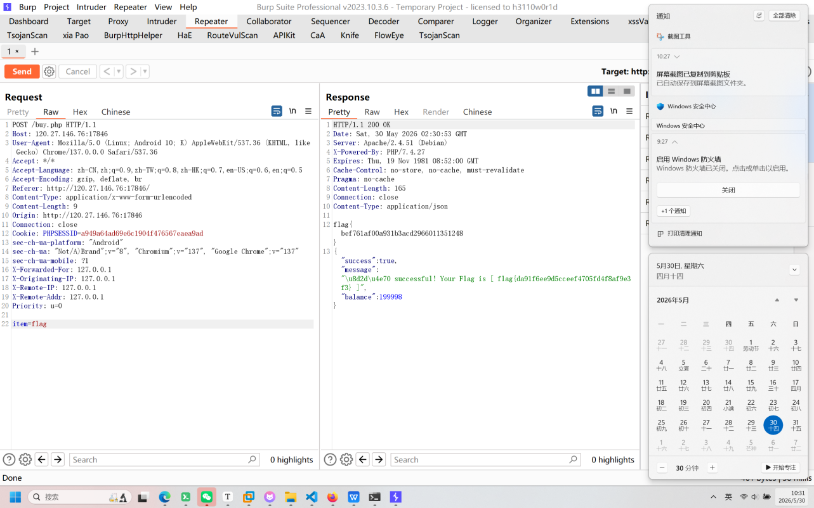
Task: Toggle word wrap in Request editor
Action: 277,111
